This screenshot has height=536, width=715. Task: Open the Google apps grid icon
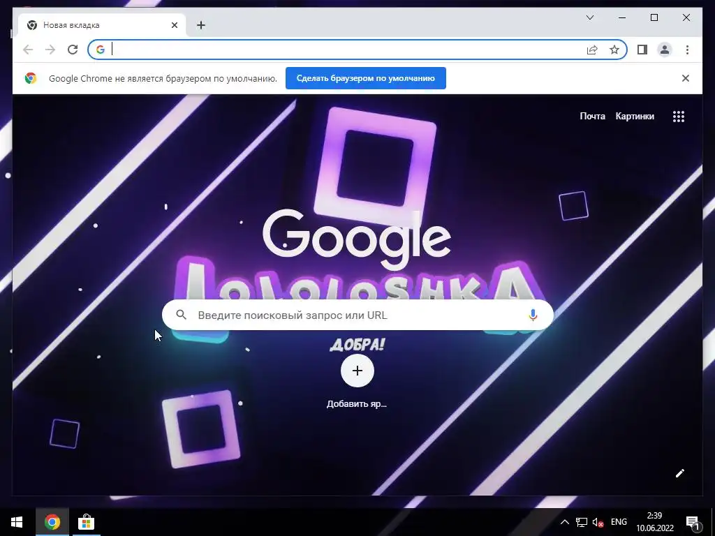click(679, 117)
